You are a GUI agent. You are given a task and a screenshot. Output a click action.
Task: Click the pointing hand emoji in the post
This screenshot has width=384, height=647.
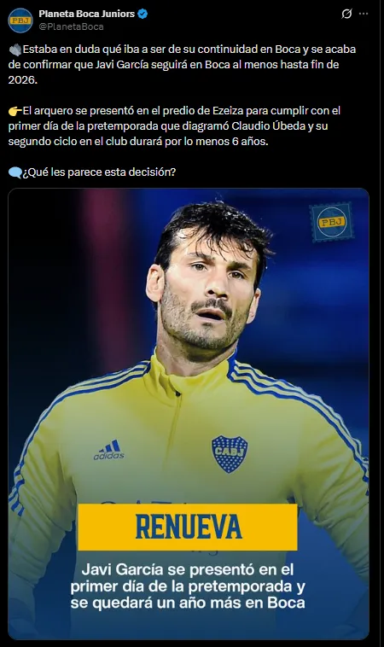pos(15,111)
